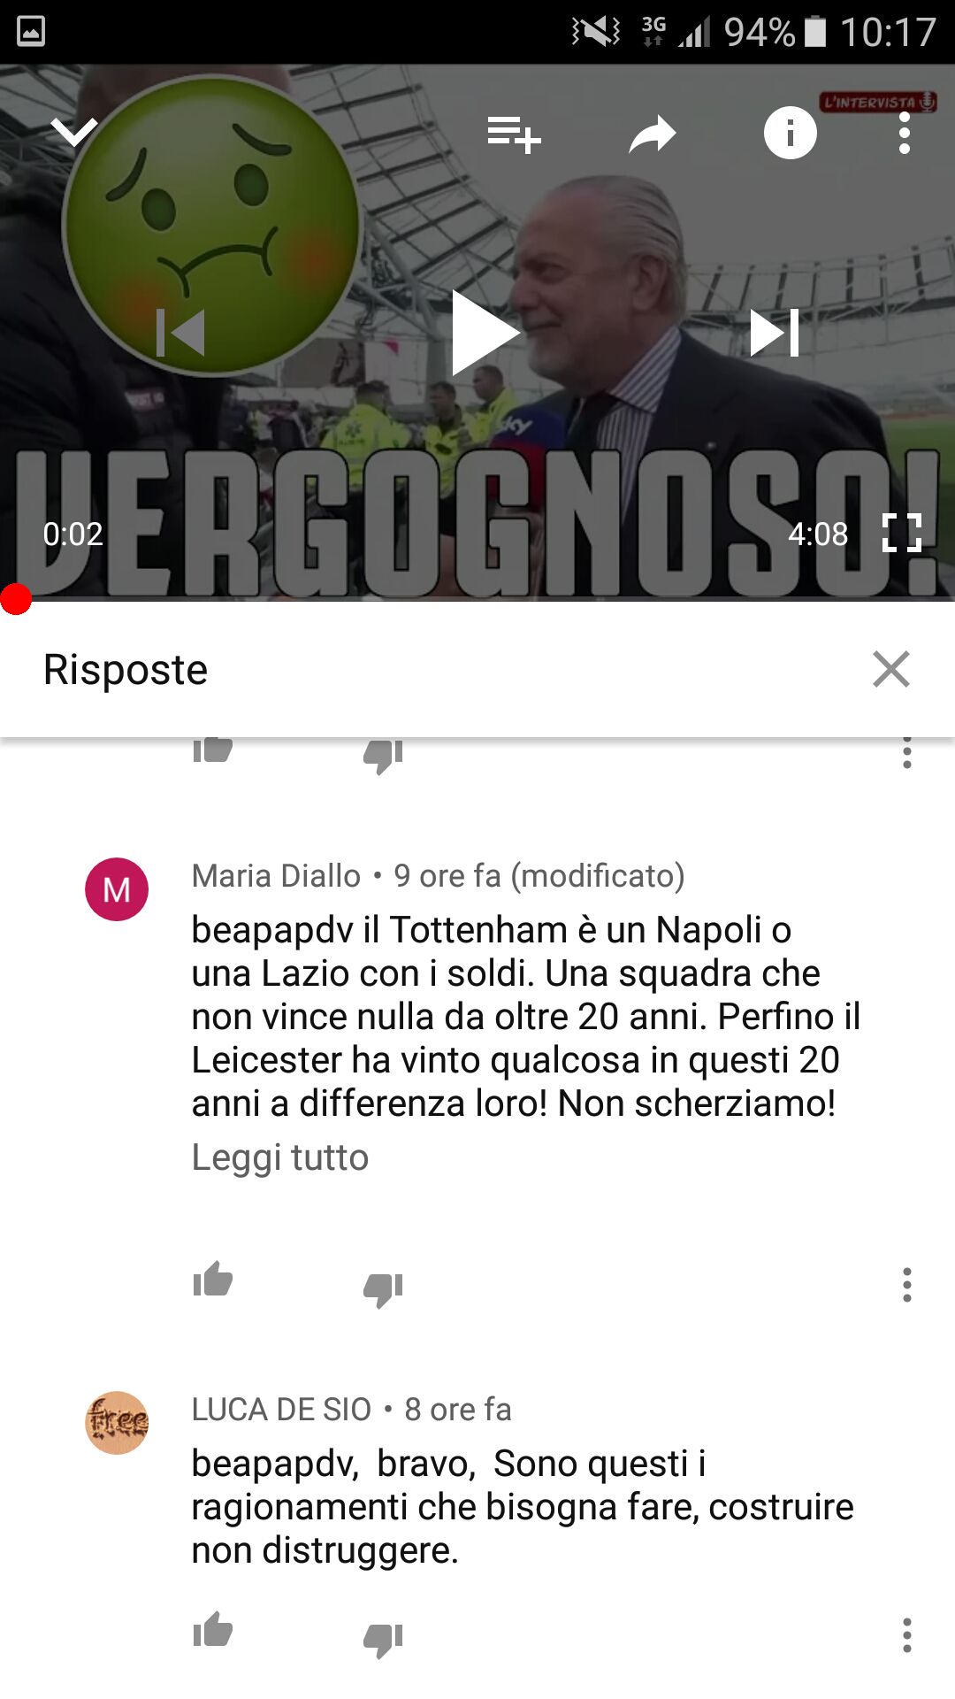Image resolution: width=955 pixels, height=1699 pixels.
Task: Dislike Maria Diallo's comment
Action: click(x=383, y=1288)
